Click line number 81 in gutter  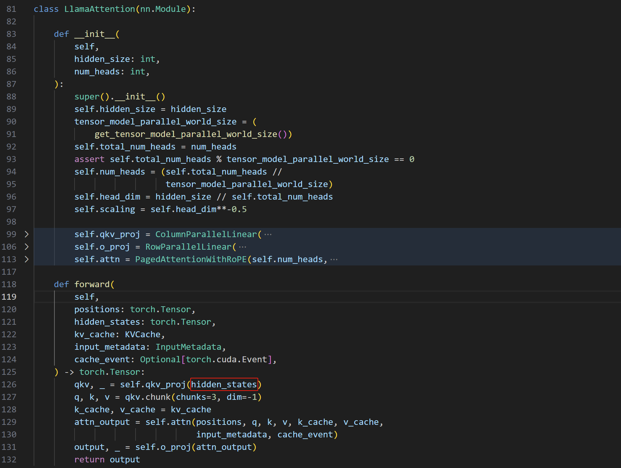pyautogui.click(x=12, y=9)
